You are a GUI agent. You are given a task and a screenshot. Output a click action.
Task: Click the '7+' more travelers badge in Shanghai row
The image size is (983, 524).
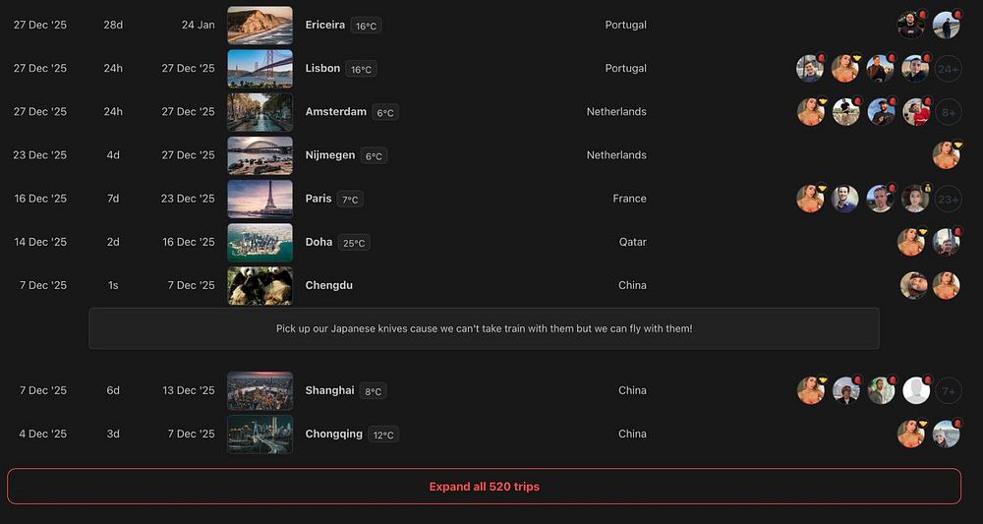pos(949,390)
